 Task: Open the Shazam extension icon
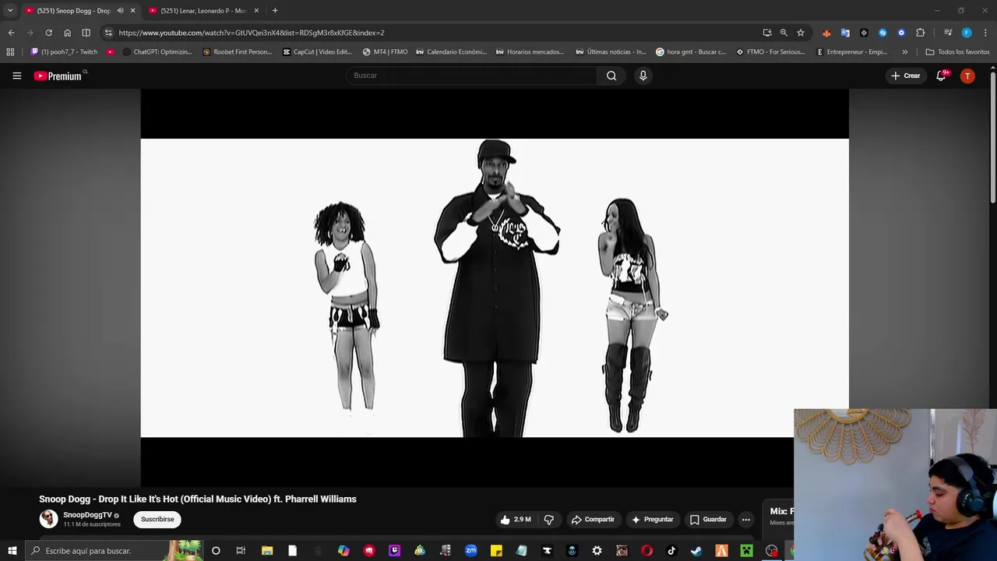click(883, 33)
